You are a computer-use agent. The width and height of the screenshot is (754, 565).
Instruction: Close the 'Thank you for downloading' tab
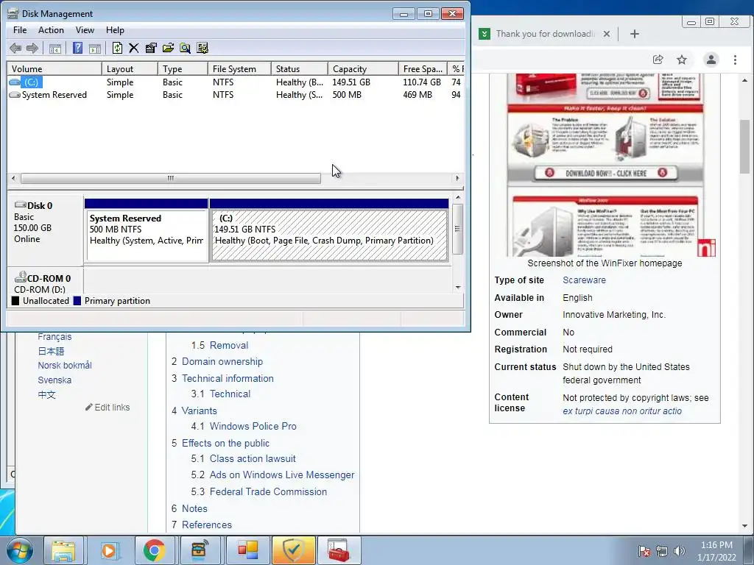(607, 34)
